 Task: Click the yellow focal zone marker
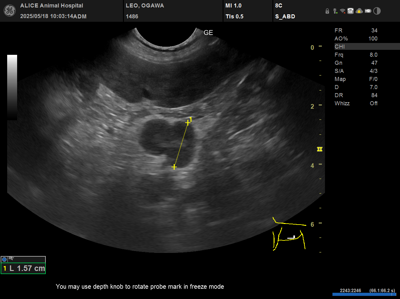[320, 149]
